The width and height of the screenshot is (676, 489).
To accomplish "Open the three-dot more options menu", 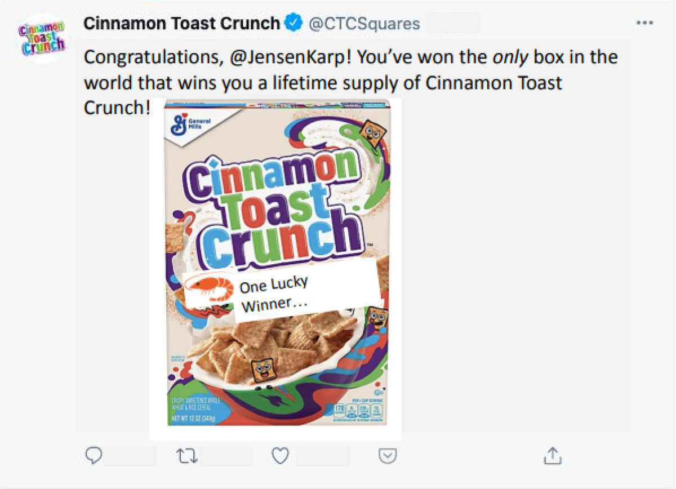I will point(644,23).
